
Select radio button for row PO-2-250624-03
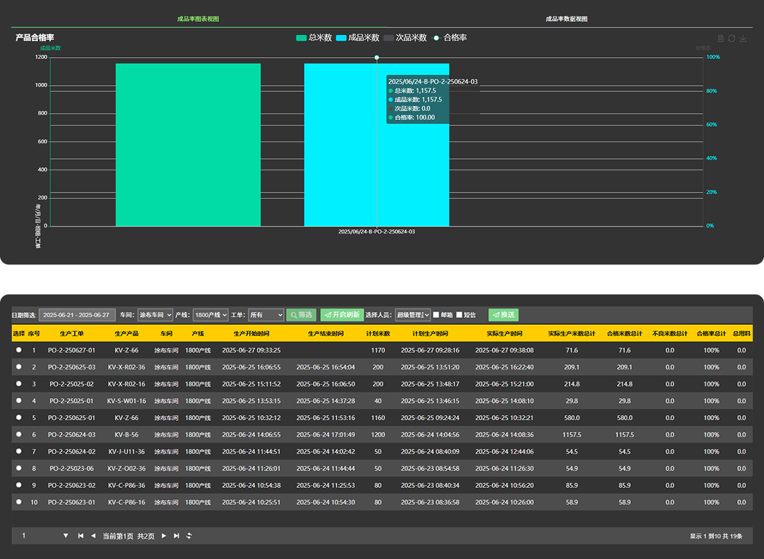(x=19, y=434)
